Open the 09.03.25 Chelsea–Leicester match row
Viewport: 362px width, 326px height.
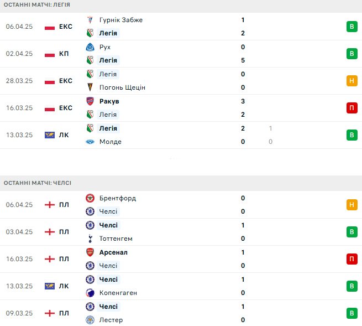[x=181, y=313]
